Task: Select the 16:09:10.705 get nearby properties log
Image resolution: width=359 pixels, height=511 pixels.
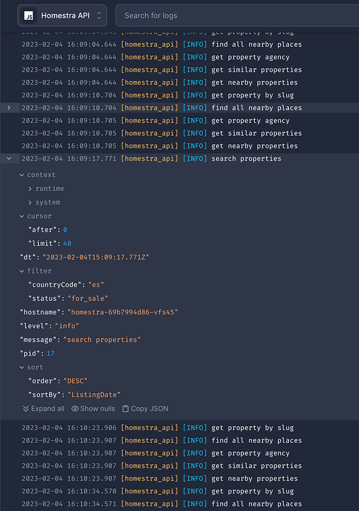Action: [180, 146]
